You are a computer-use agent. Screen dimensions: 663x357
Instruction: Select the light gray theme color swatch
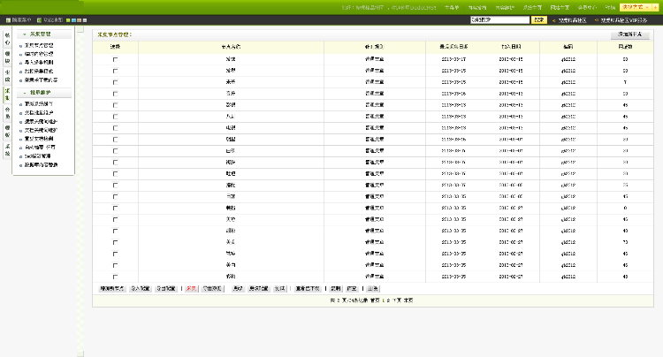point(85,19)
